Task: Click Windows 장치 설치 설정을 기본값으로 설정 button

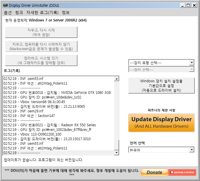Action: [162, 85]
